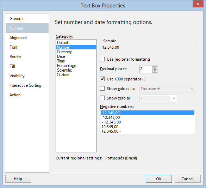The width and height of the screenshot is (206, 188).
Task: Uncheck Use 1000 separator checkbox
Action: coord(102,79)
